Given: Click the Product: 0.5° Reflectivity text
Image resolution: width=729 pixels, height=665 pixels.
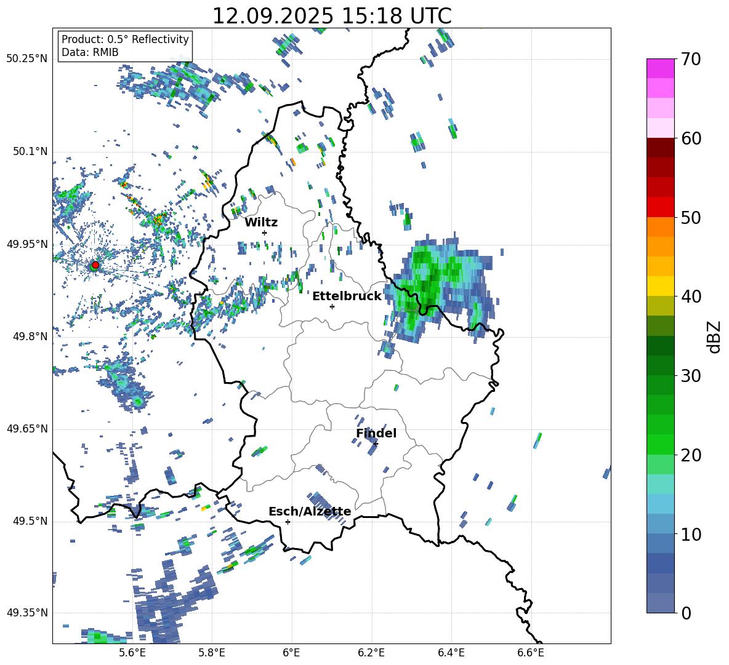Looking at the screenshot, I should pyautogui.click(x=125, y=39).
